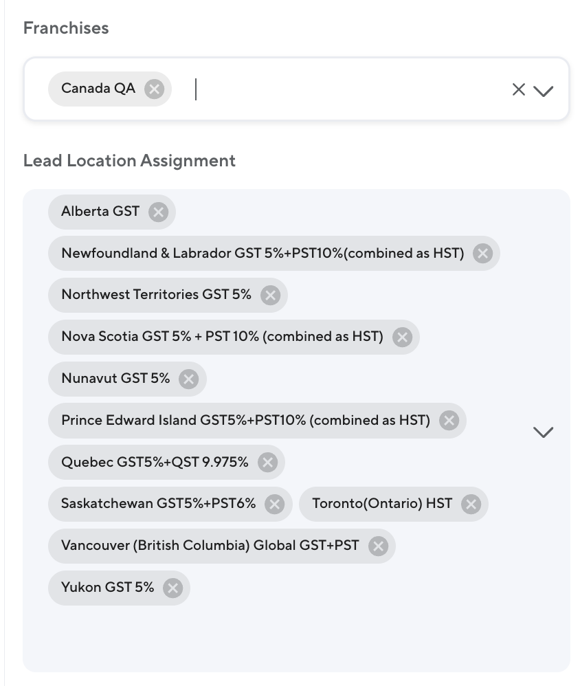Click the Quebec GST5%+QST 9.975% label
The image size is (580, 686).
(x=155, y=462)
